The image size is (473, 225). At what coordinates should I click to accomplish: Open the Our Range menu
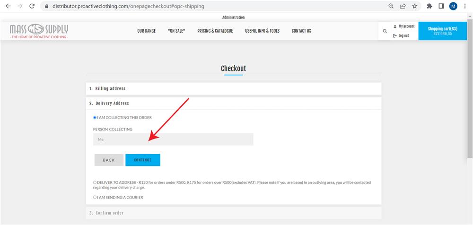click(146, 31)
